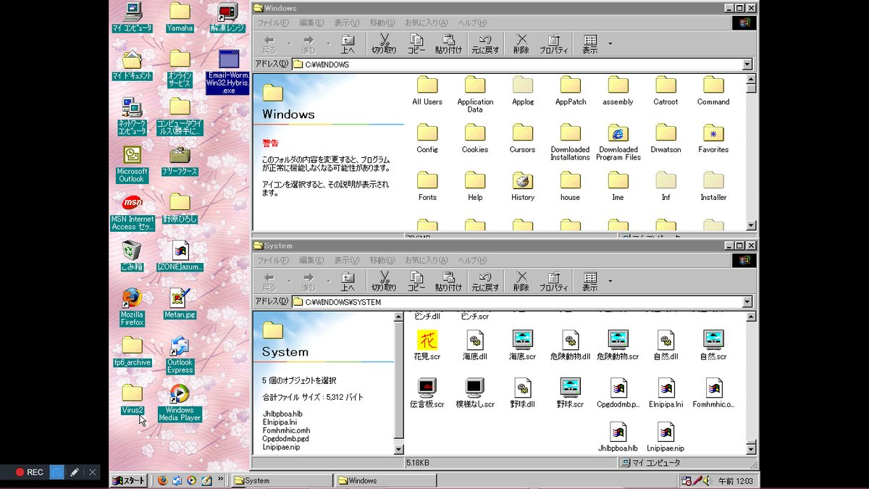
Task: Select the 野球.scr file
Action: [x=570, y=392]
